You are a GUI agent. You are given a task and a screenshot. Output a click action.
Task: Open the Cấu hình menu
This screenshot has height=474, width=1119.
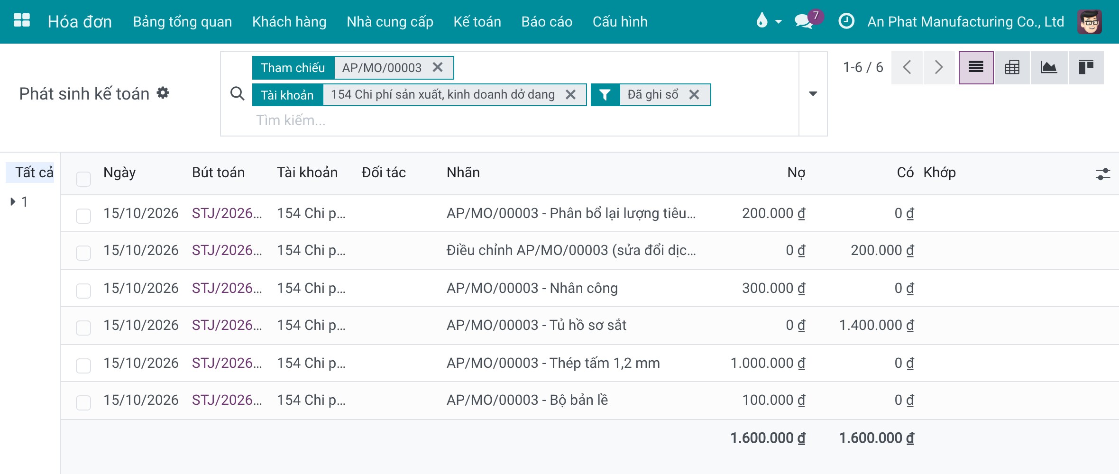[x=620, y=22]
